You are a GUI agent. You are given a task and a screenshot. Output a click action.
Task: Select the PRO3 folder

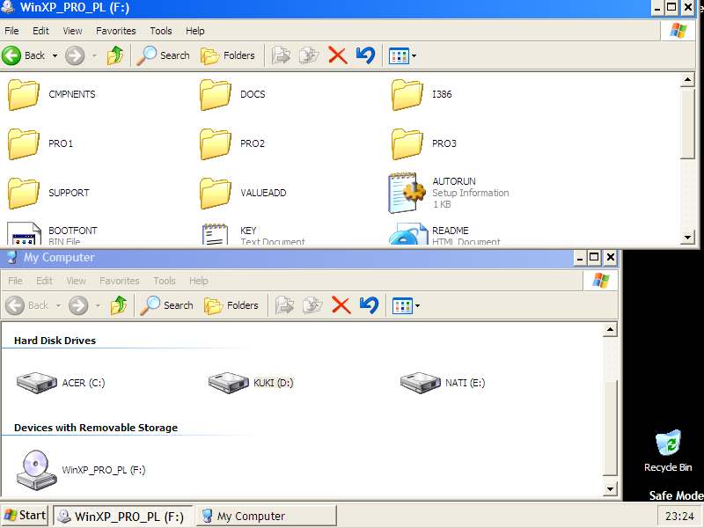point(424,143)
